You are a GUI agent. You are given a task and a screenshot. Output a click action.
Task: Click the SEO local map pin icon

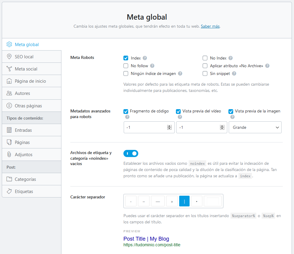click(x=9, y=57)
